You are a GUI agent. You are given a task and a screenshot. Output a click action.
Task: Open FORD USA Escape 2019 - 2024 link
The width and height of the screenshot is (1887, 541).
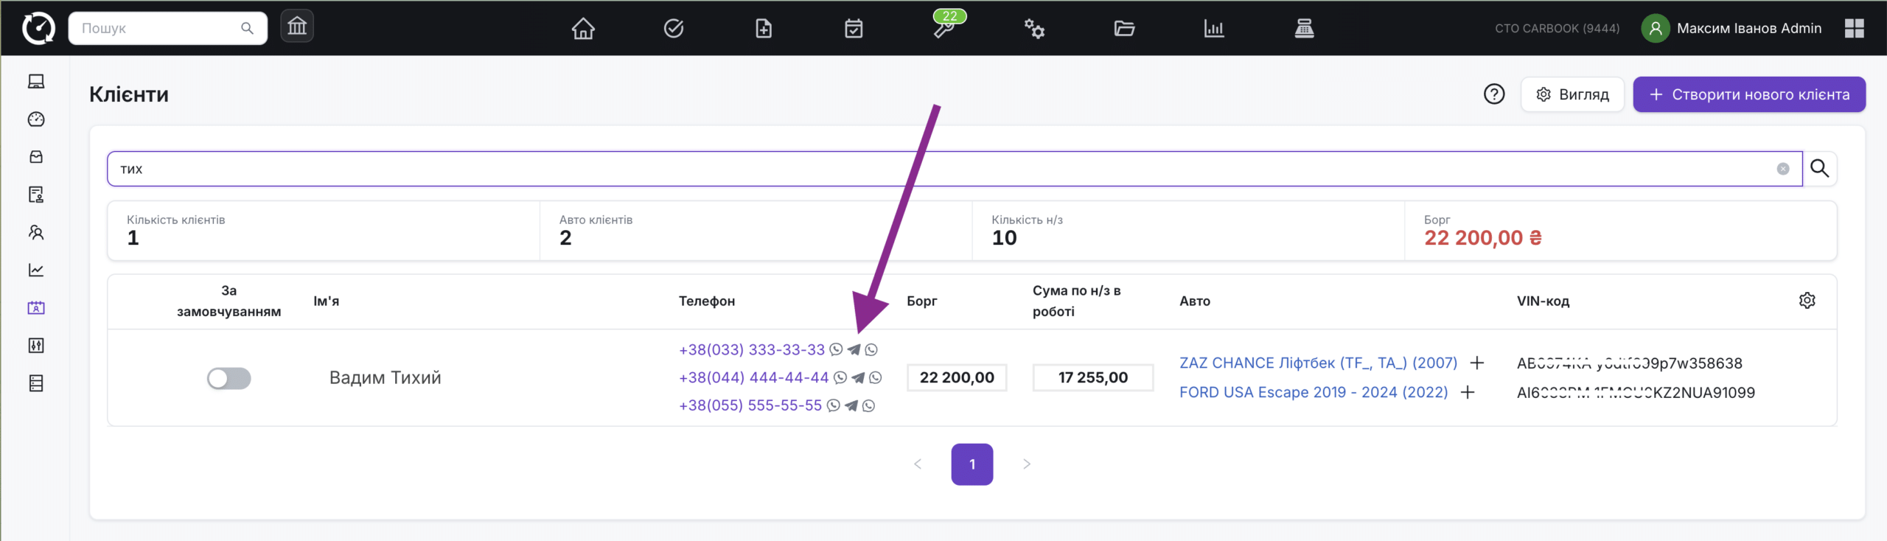(1314, 392)
